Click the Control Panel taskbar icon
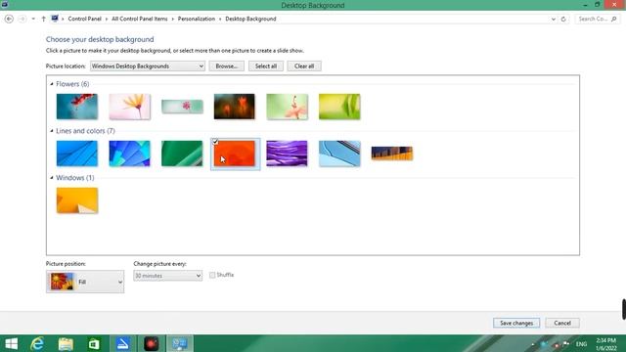 (180, 343)
